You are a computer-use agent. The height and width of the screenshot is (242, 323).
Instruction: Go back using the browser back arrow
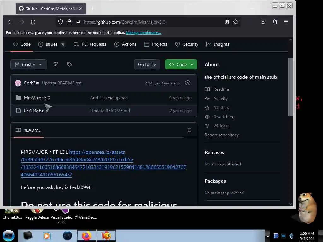click(10, 22)
